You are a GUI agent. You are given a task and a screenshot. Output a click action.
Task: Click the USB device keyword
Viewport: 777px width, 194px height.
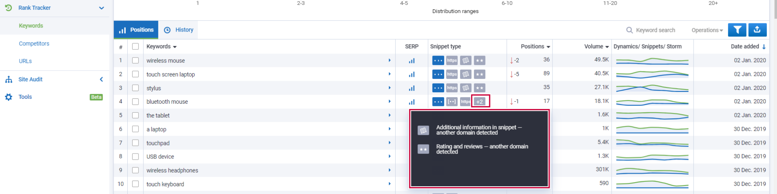[x=160, y=156]
